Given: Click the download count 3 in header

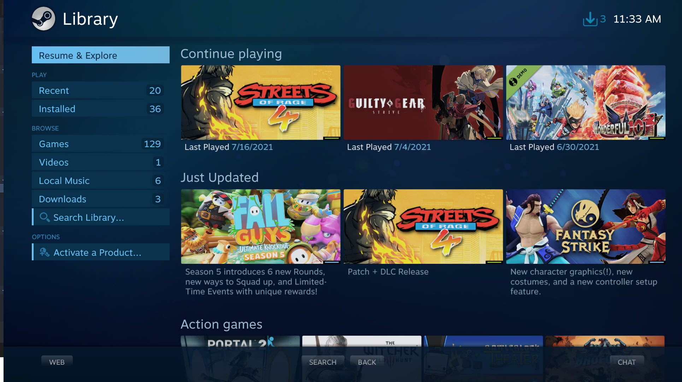Looking at the screenshot, I should (603, 19).
